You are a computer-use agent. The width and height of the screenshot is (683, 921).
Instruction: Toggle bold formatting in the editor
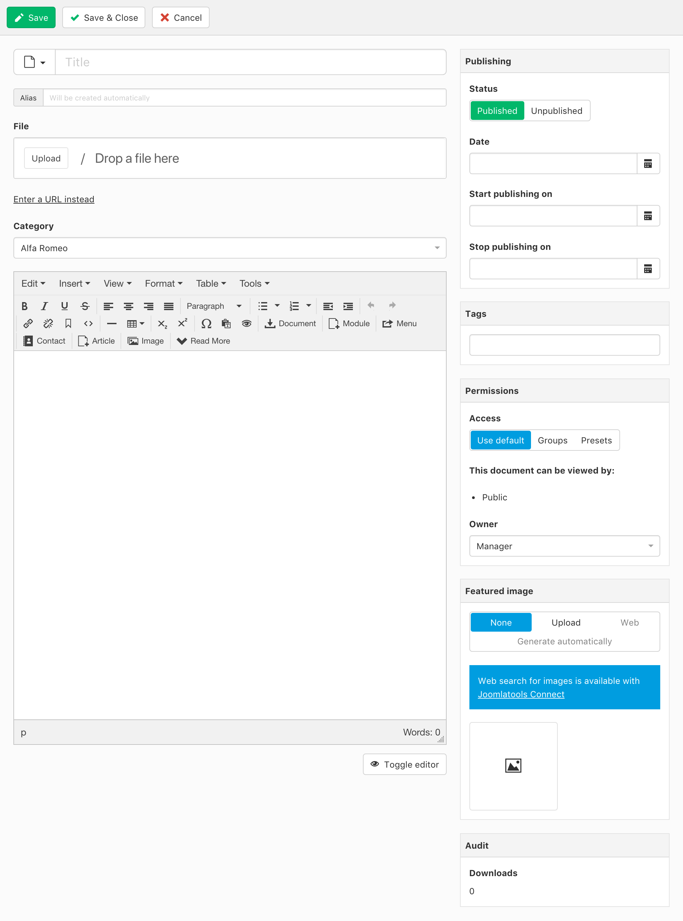pos(24,306)
